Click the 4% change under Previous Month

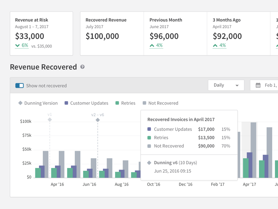[x=156, y=46]
